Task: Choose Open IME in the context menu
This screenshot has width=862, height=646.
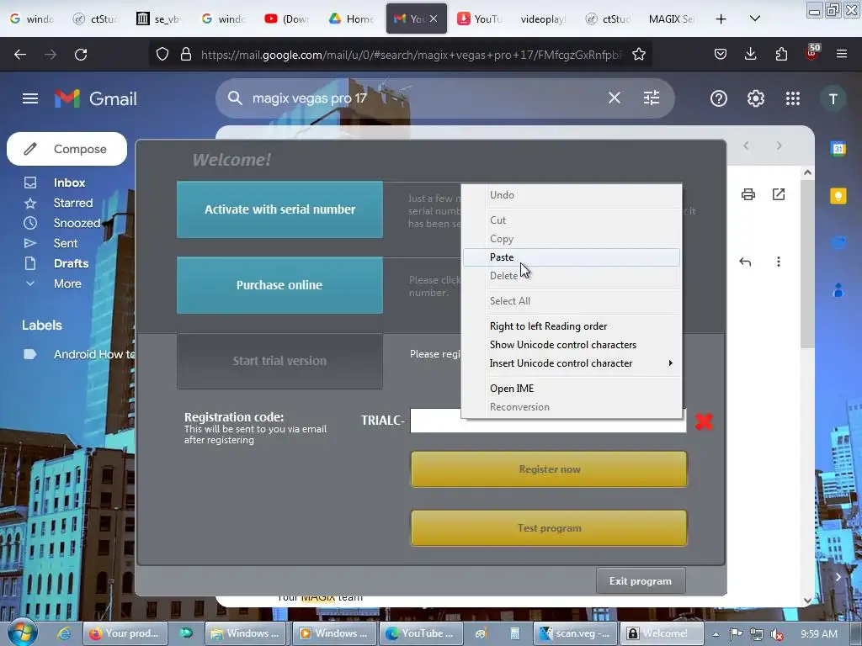Action: point(572,389)
